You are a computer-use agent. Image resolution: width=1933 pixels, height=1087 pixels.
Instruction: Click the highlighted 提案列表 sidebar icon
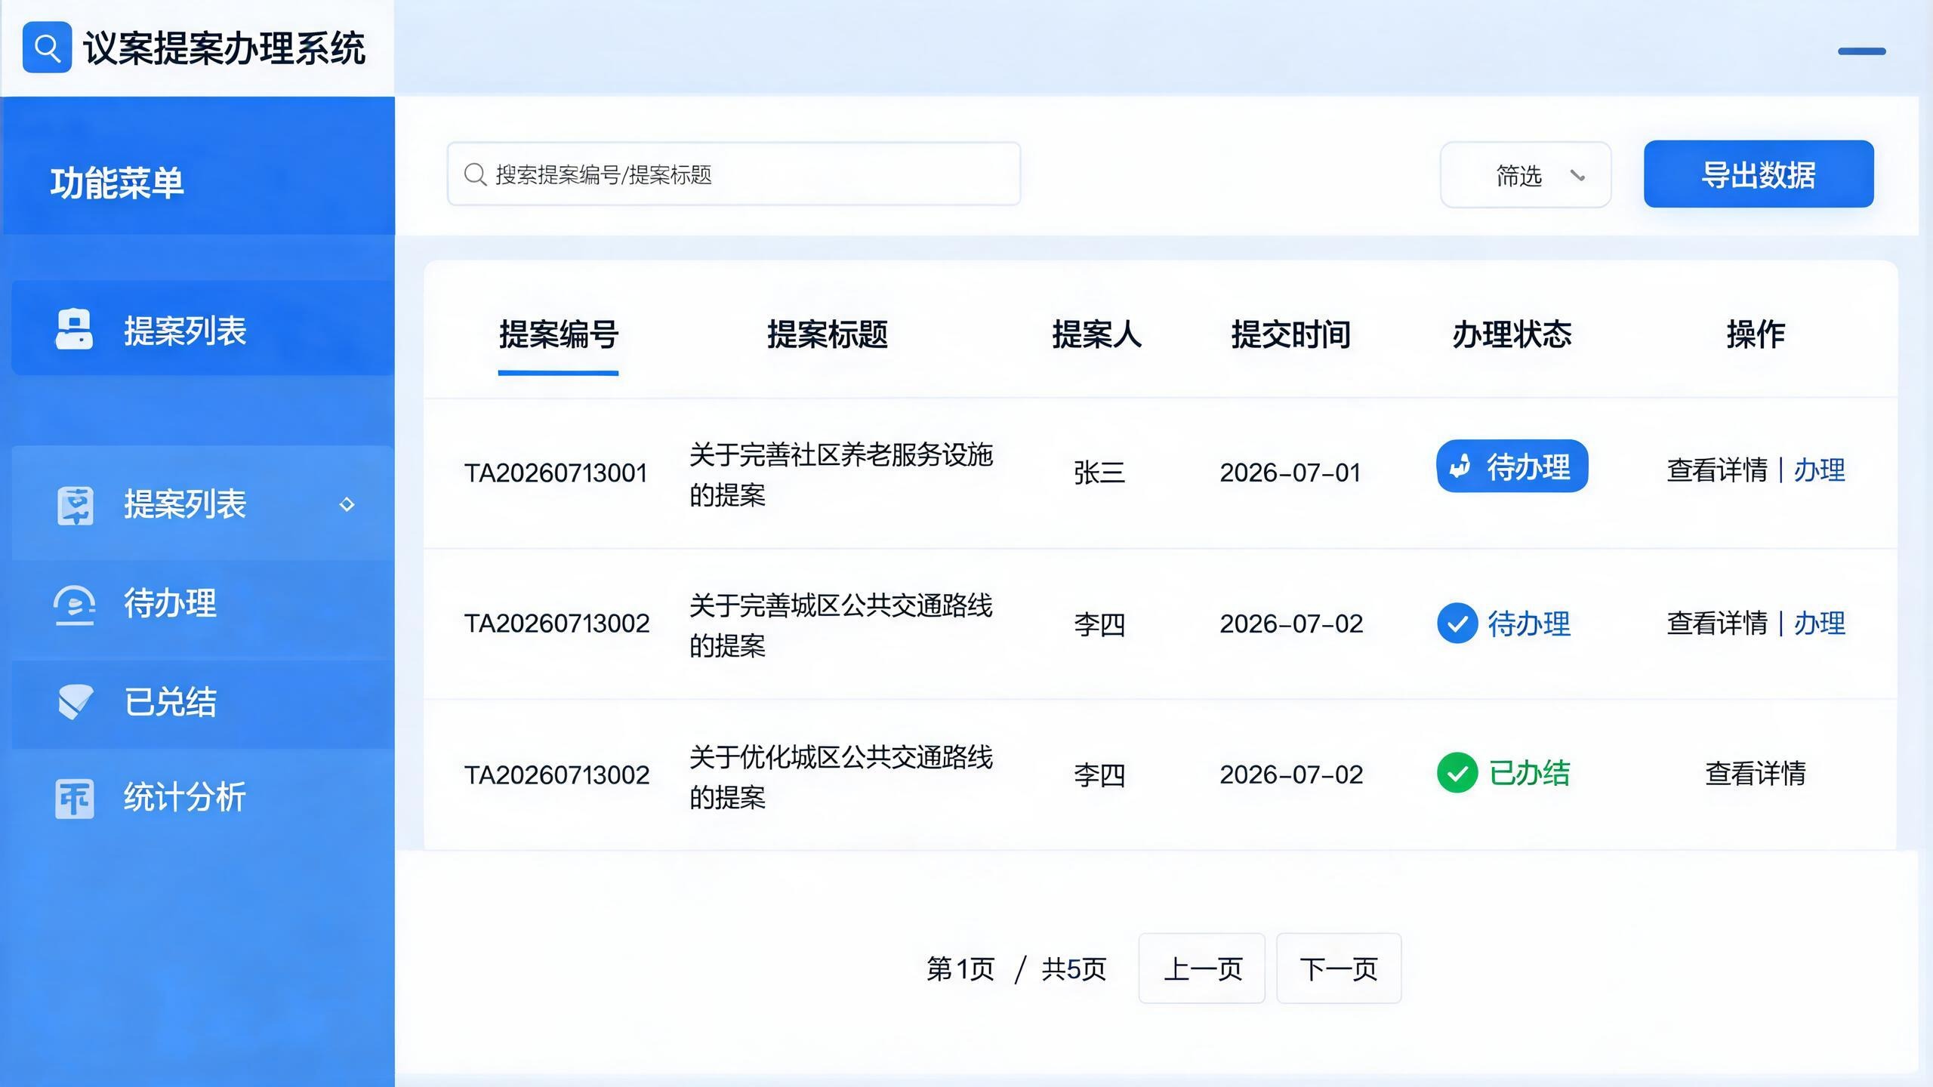[74, 330]
